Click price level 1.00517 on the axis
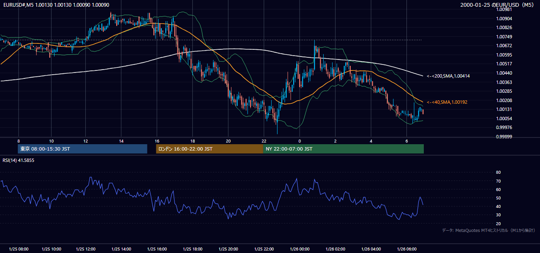 coord(504,64)
